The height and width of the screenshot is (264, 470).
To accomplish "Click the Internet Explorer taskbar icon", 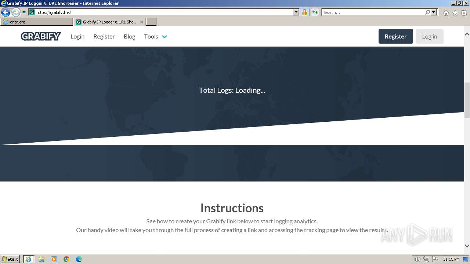I will pyautogui.click(x=28, y=259).
